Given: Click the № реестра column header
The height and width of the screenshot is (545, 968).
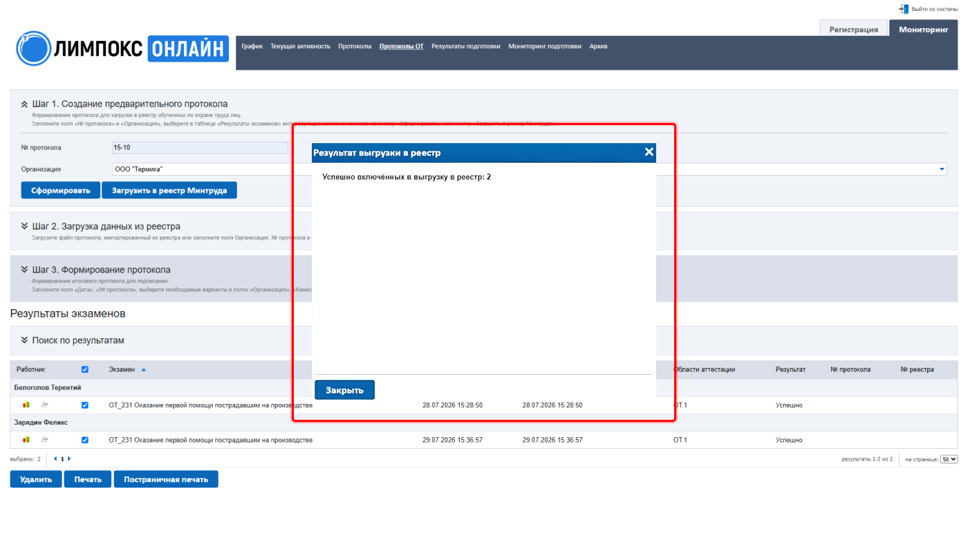Looking at the screenshot, I should pyautogui.click(x=918, y=369).
